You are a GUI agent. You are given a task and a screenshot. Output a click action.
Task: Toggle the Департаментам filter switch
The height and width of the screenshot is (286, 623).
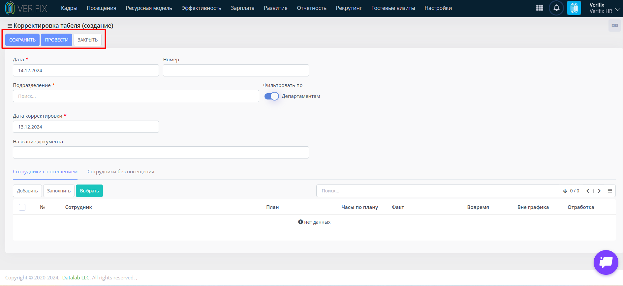point(272,96)
